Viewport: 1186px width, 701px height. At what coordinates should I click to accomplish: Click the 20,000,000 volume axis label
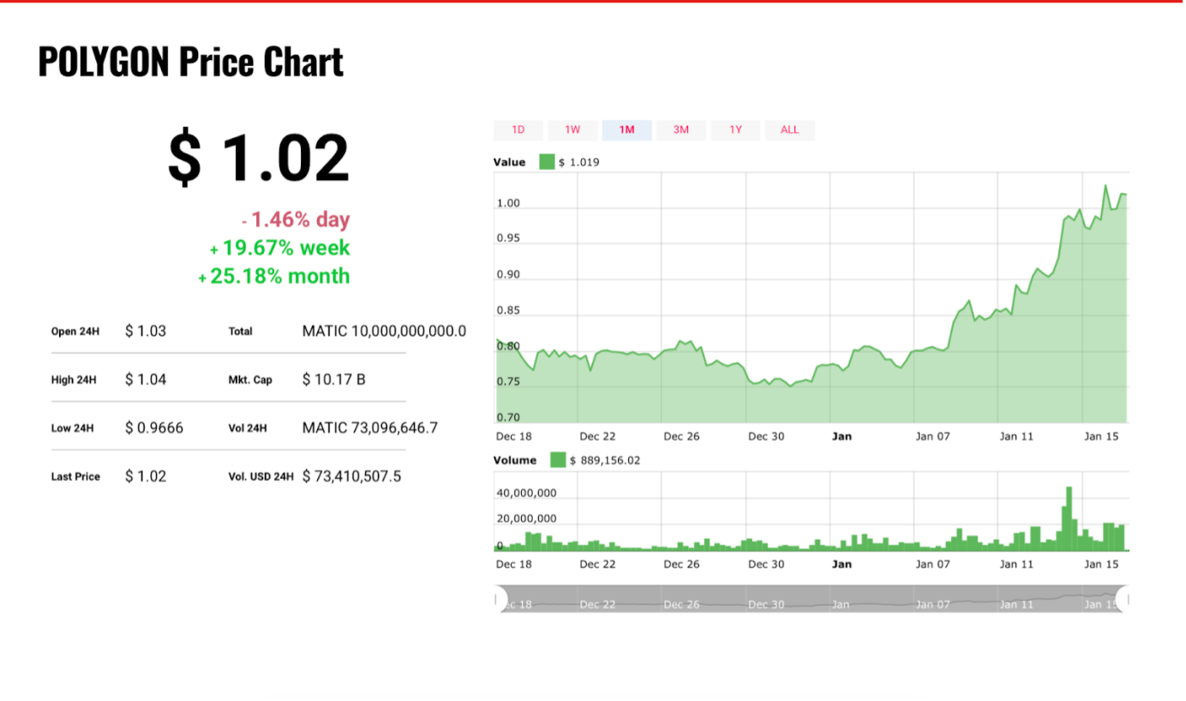[x=527, y=518]
